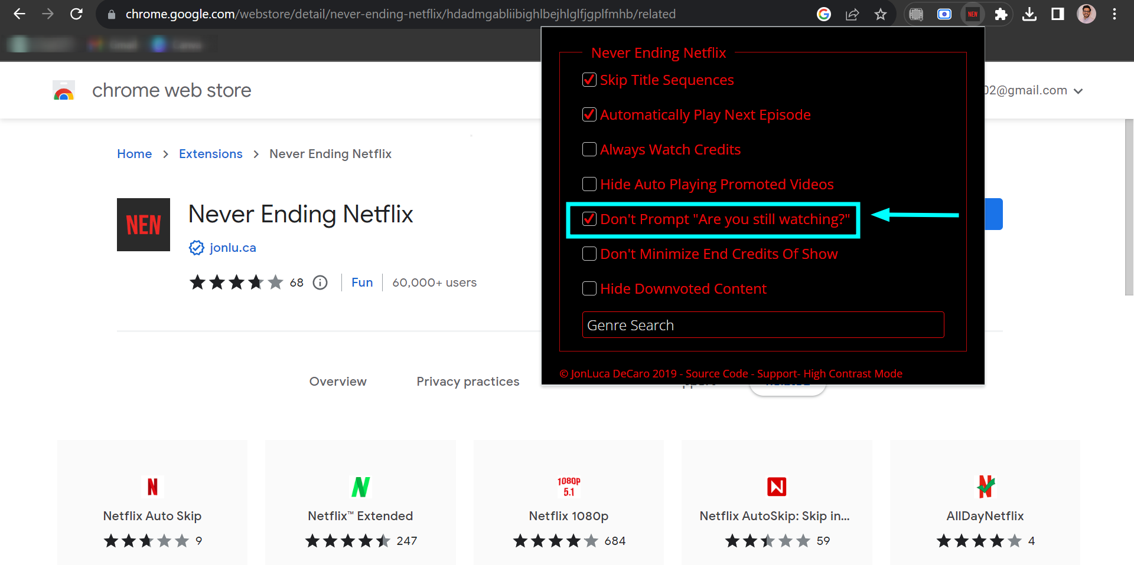Click the forward navigation arrow
Viewport: 1134px width, 565px height.
click(x=48, y=14)
